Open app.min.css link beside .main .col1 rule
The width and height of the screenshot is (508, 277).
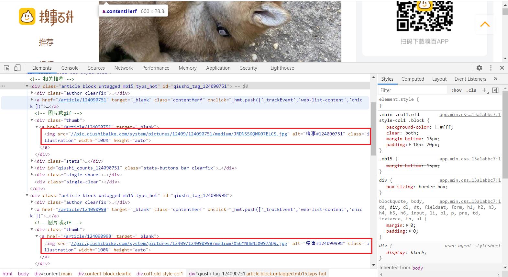coord(470,114)
